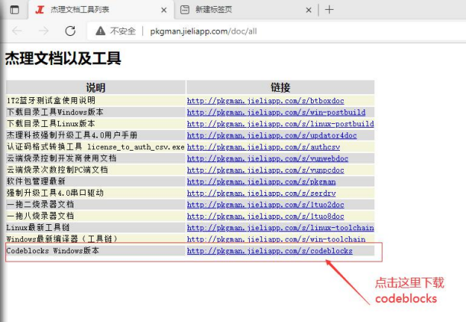This screenshot has width=466, height=322.
Task: Open the yunwebdoc link
Action: pos(267,158)
